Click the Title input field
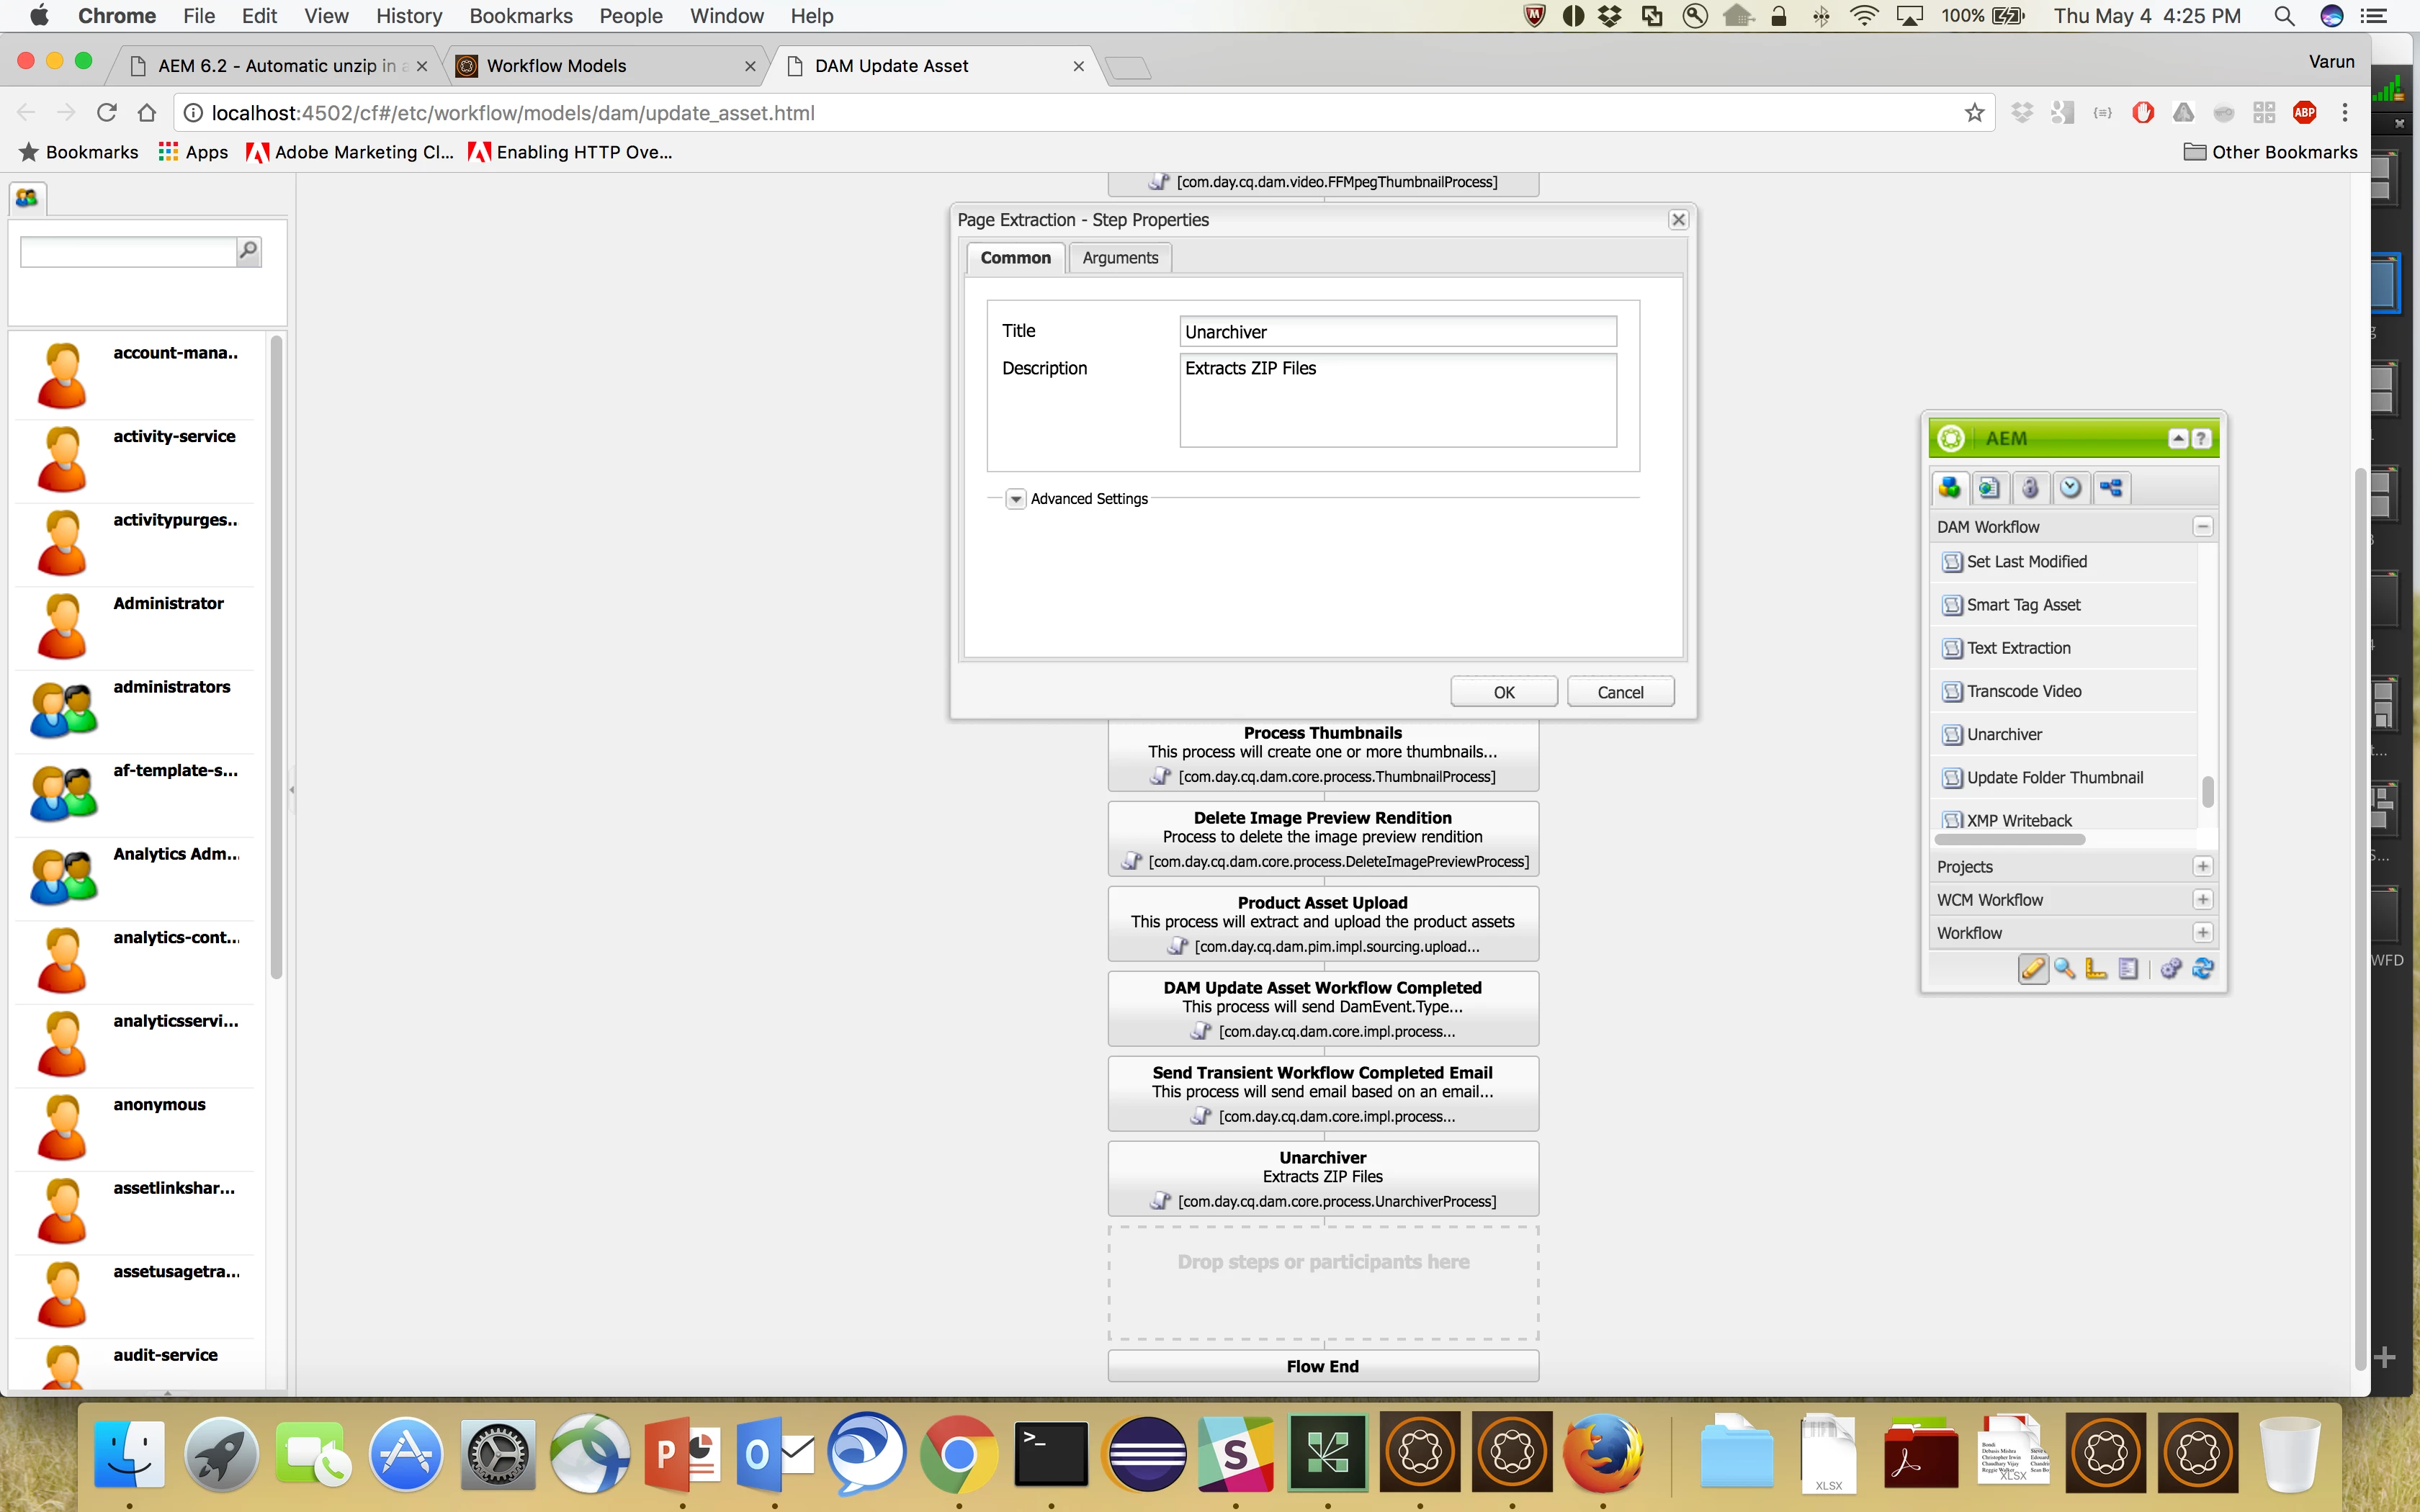Screen dimensions: 2420x1512 [1397, 332]
